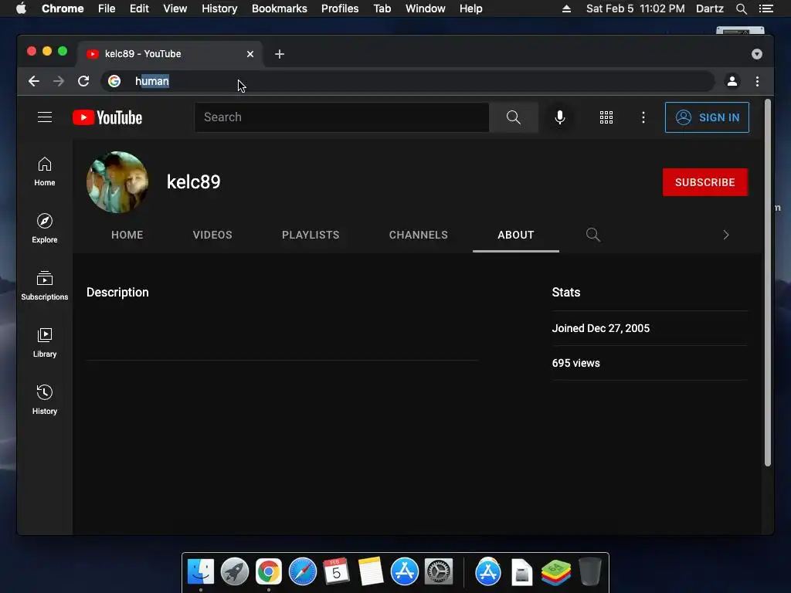The image size is (791, 593).
Task: Switch to the channel HOME tab
Action: point(127,235)
